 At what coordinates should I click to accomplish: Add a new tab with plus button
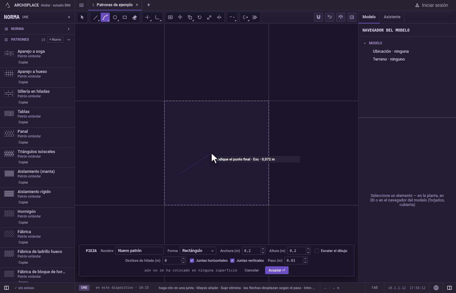click(x=149, y=5)
